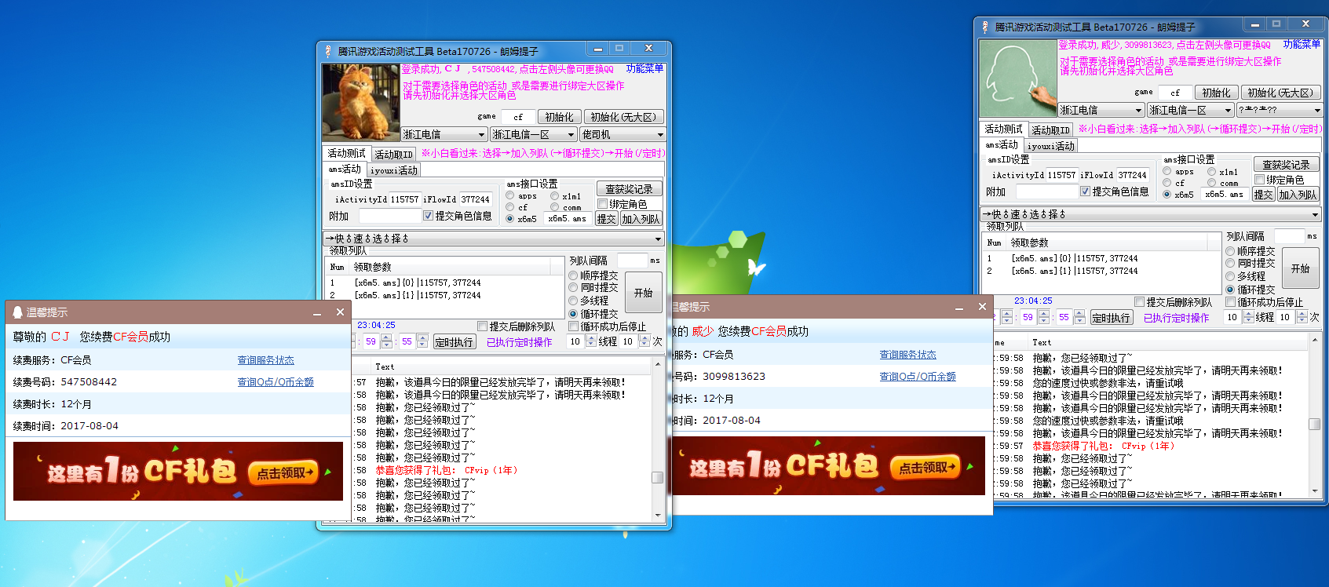This screenshot has height=587, width=1329.
Task: Click 定时执行 in 威少 window
Action: point(1111,318)
